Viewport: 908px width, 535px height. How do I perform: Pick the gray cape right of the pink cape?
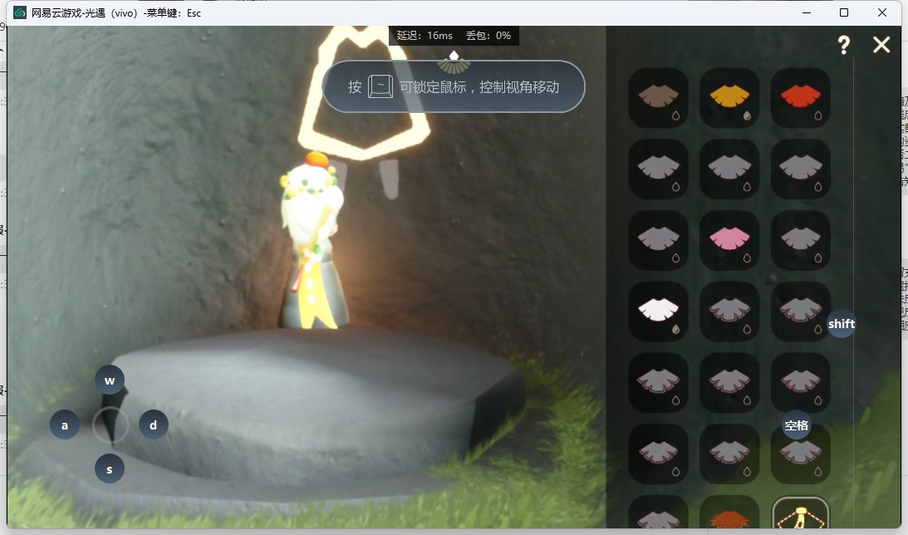click(x=801, y=240)
